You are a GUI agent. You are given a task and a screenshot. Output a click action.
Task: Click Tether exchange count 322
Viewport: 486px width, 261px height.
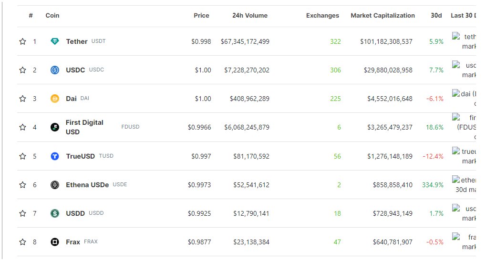tap(335, 41)
